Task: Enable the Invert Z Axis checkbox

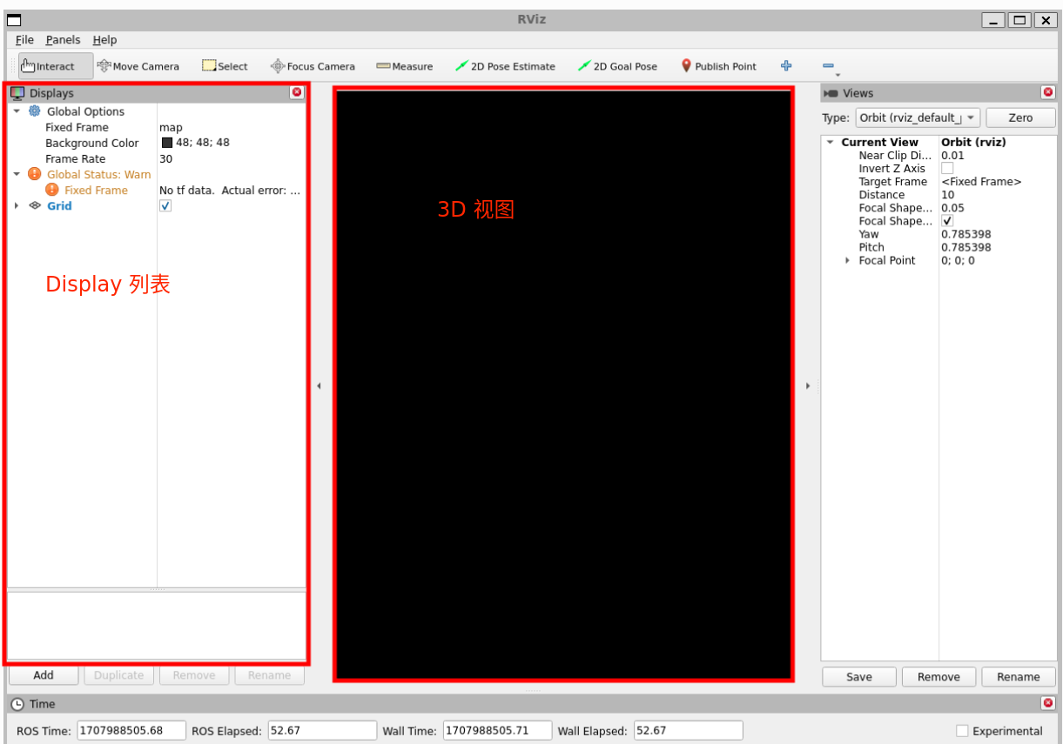Action: click(947, 168)
